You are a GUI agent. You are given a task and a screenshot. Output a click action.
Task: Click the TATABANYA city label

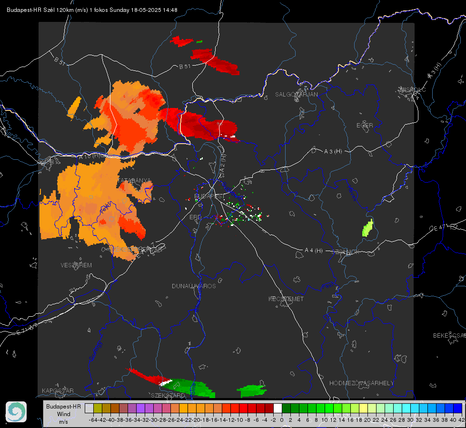pyautogui.click(x=135, y=181)
